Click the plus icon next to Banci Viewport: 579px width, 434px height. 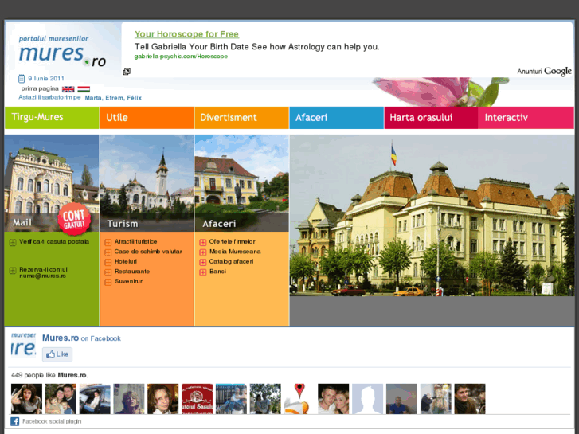click(x=203, y=272)
